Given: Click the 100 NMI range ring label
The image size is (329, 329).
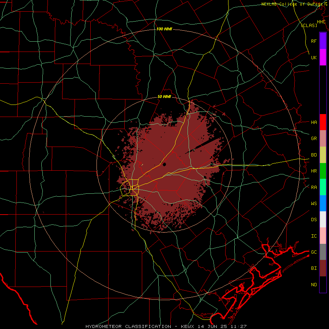Looking at the screenshot, I should [x=164, y=29].
